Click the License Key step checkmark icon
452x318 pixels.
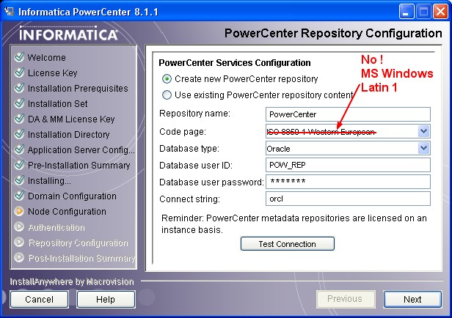click(19, 73)
